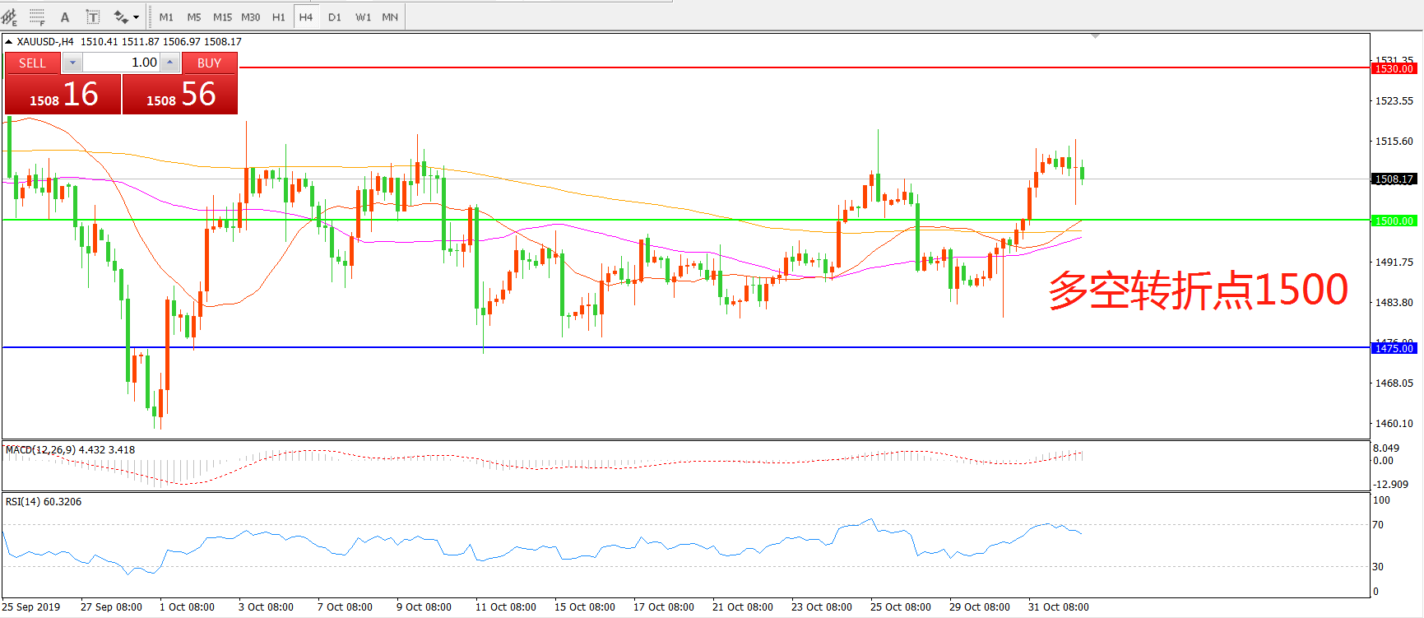Switch to the D1 timeframe
Image resolution: width=1424 pixels, height=618 pixels.
[334, 16]
